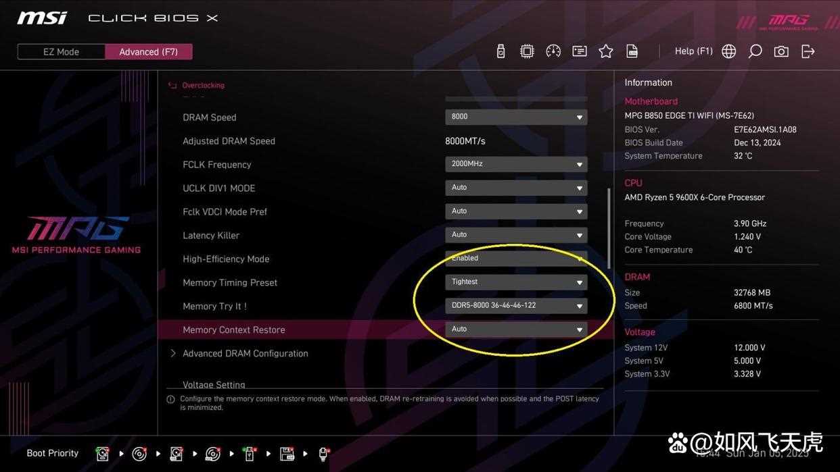
Task: Switch to EZ Mode
Action: click(x=61, y=52)
